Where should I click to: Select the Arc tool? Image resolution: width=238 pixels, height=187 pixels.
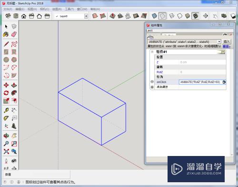(x=6, y=67)
